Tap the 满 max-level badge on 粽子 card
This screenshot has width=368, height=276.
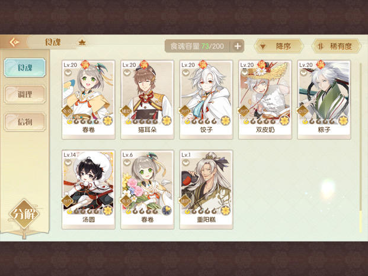coord(321,65)
